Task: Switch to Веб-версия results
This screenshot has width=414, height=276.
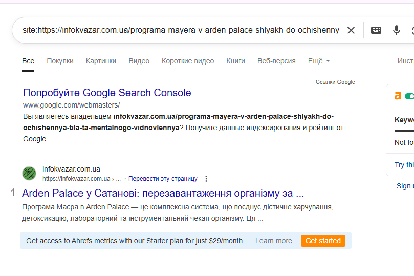Action: tap(276, 61)
